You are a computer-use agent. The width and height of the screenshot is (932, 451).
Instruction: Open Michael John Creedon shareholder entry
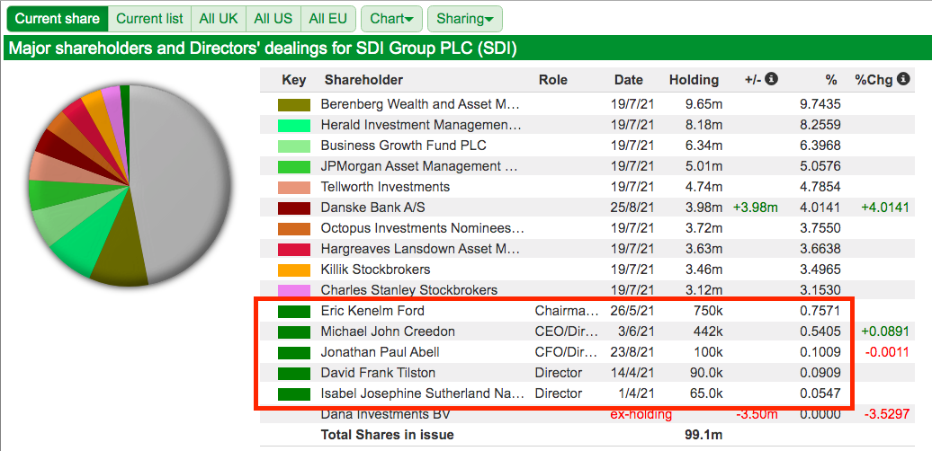tap(388, 332)
